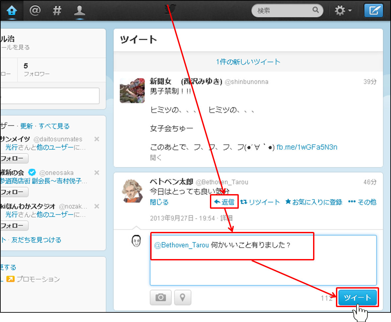Go to the Home timeline icon

coord(12,11)
